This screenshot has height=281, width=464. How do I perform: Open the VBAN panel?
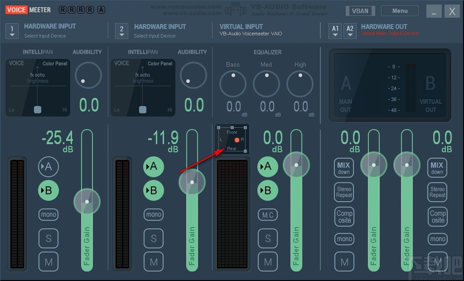(x=360, y=10)
